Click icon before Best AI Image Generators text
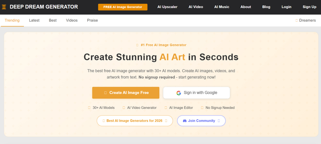Viewport: 321px width, 144px height. point(103,121)
